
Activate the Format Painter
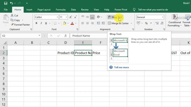pos(20,25)
